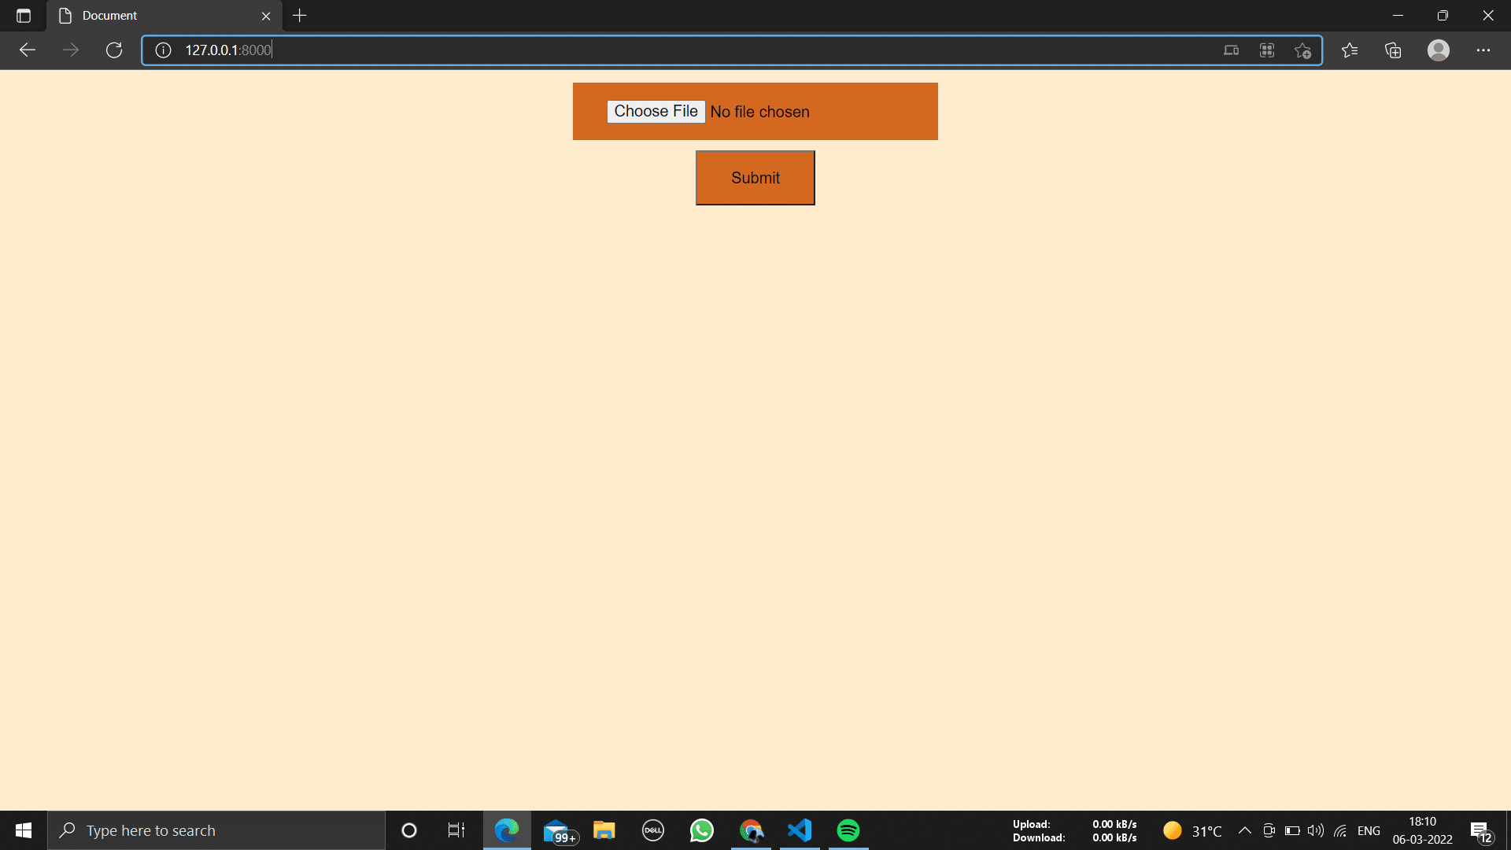1511x850 pixels.
Task: Open the browser profile avatar
Action: pyautogui.click(x=1439, y=50)
